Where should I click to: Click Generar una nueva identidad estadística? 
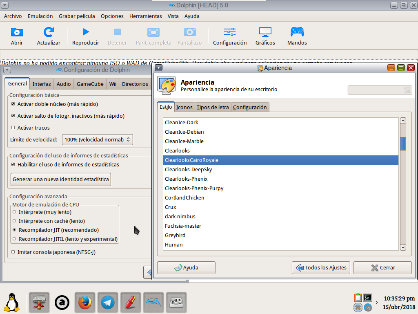coord(61,179)
